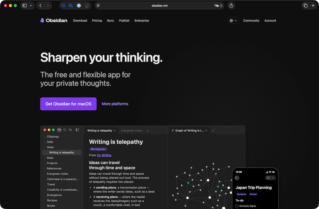This screenshot has height=209, width=319.
Task: Click the reading mode book icon on phone
Action: [x=268, y=178]
